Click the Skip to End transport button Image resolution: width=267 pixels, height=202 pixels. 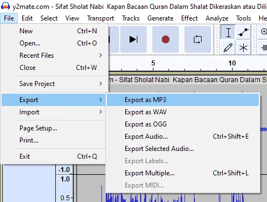pyautogui.click(x=133, y=39)
